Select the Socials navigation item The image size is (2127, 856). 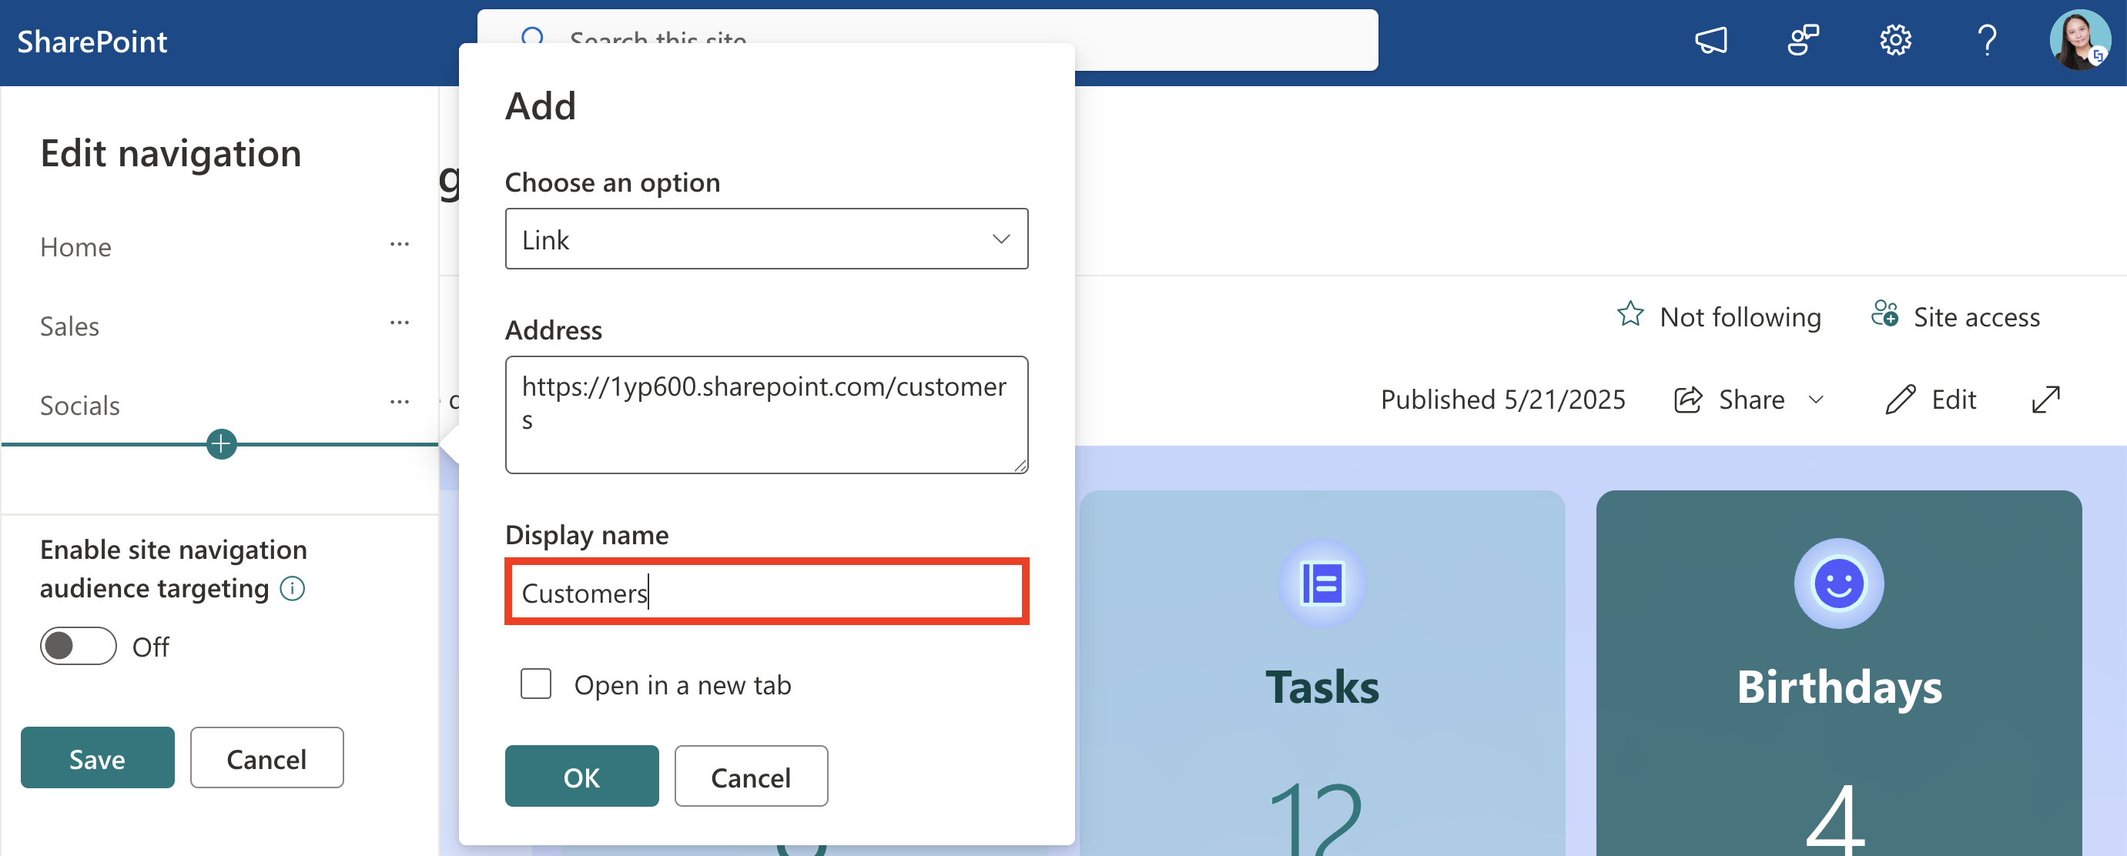point(80,406)
